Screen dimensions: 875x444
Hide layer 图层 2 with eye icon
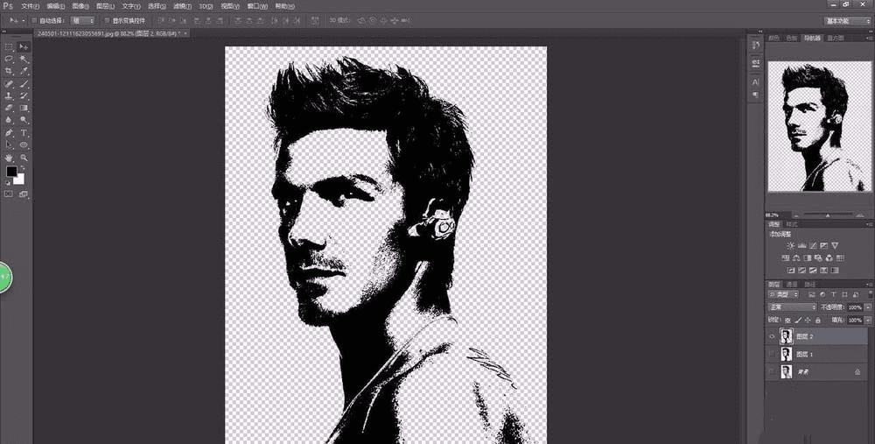[772, 335]
